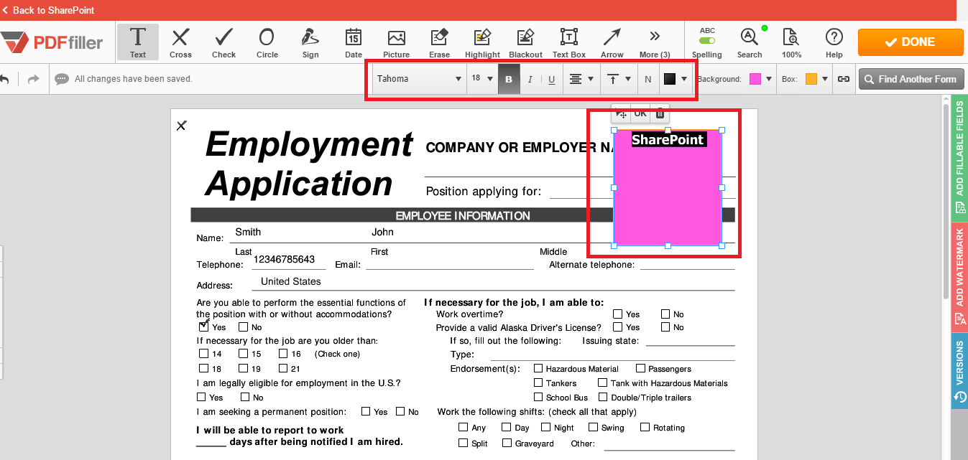This screenshot has height=460, width=968.
Task: Undo the last action
Action: coord(5,79)
